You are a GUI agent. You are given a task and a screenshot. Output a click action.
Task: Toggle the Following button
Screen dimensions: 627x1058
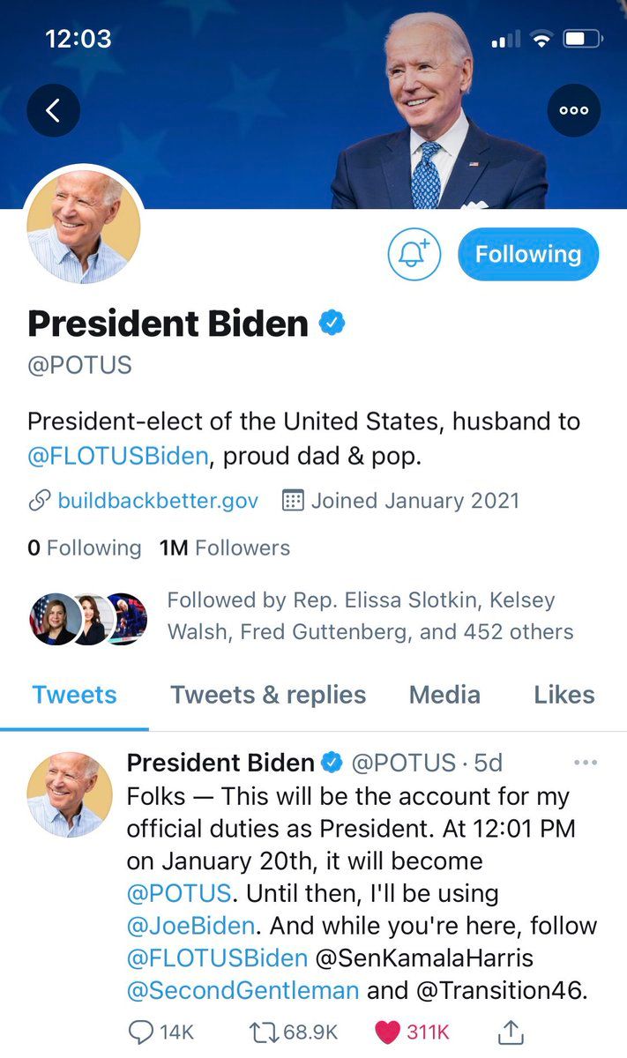click(527, 255)
